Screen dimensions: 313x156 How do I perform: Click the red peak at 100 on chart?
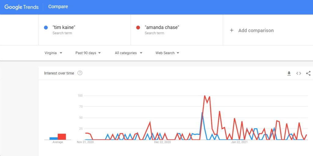[x=204, y=96]
